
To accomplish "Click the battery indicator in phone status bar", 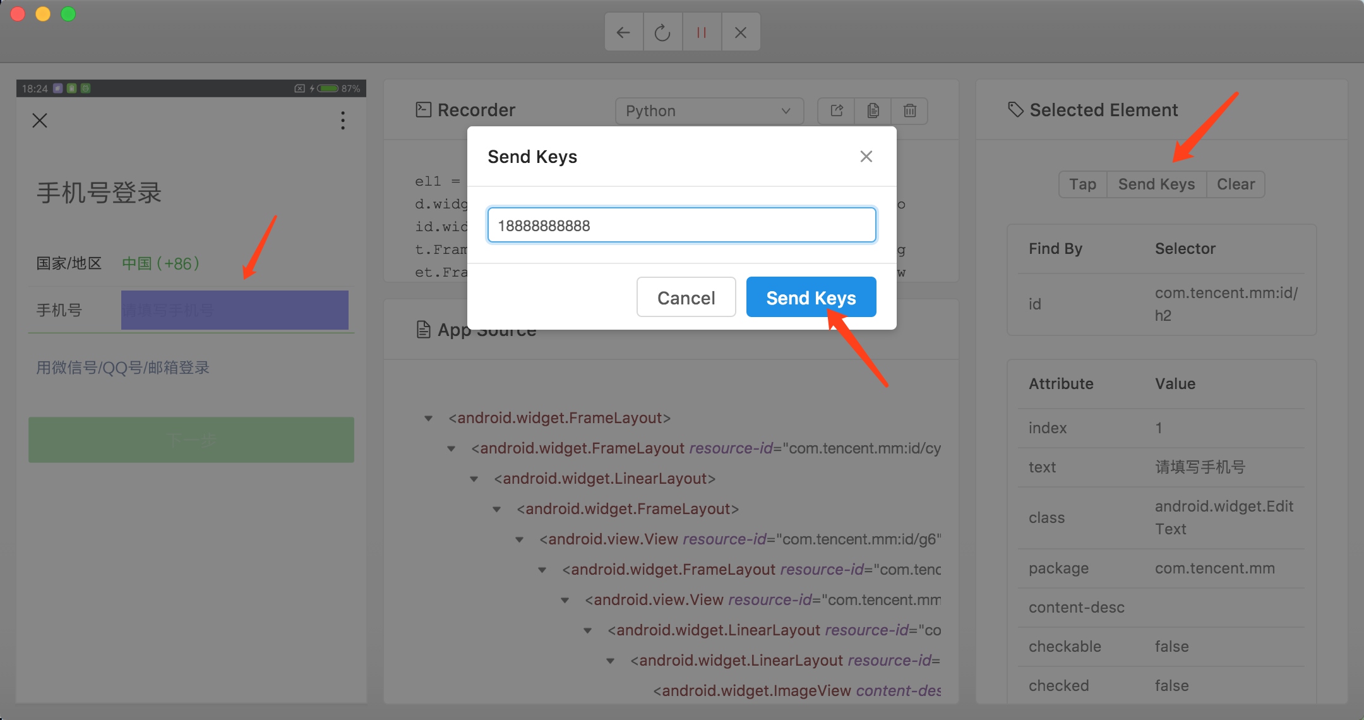I will pos(328,88).
